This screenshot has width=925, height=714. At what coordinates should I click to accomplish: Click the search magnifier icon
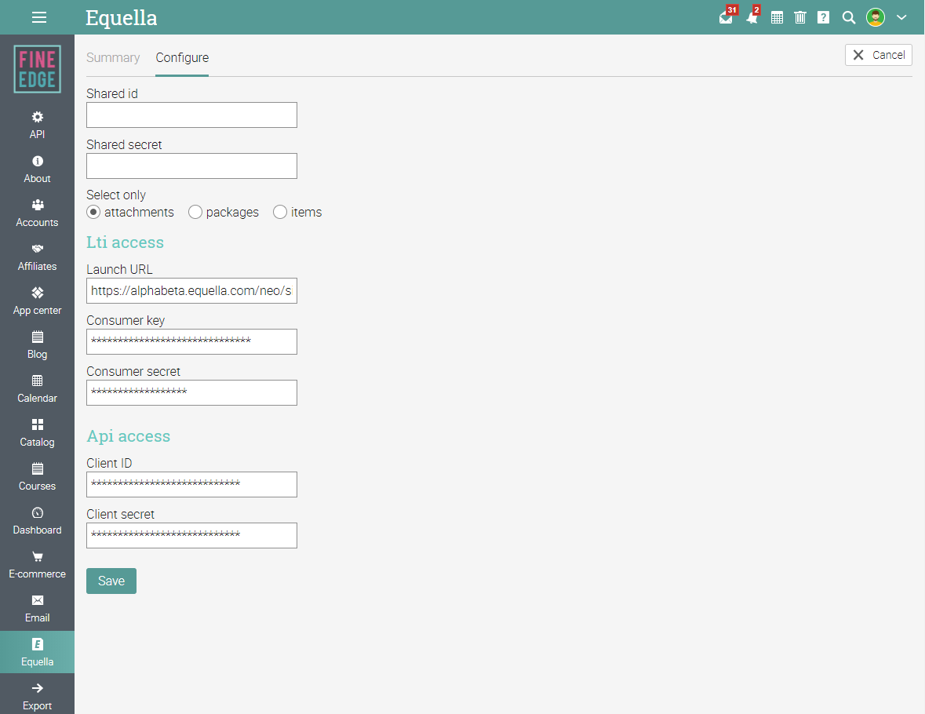848,17
